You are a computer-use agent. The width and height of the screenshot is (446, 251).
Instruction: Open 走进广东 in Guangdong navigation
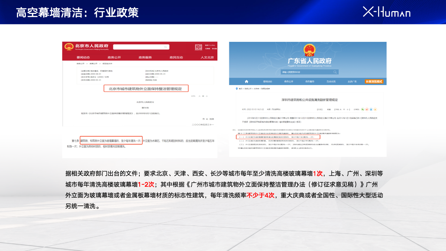(352, 82)
